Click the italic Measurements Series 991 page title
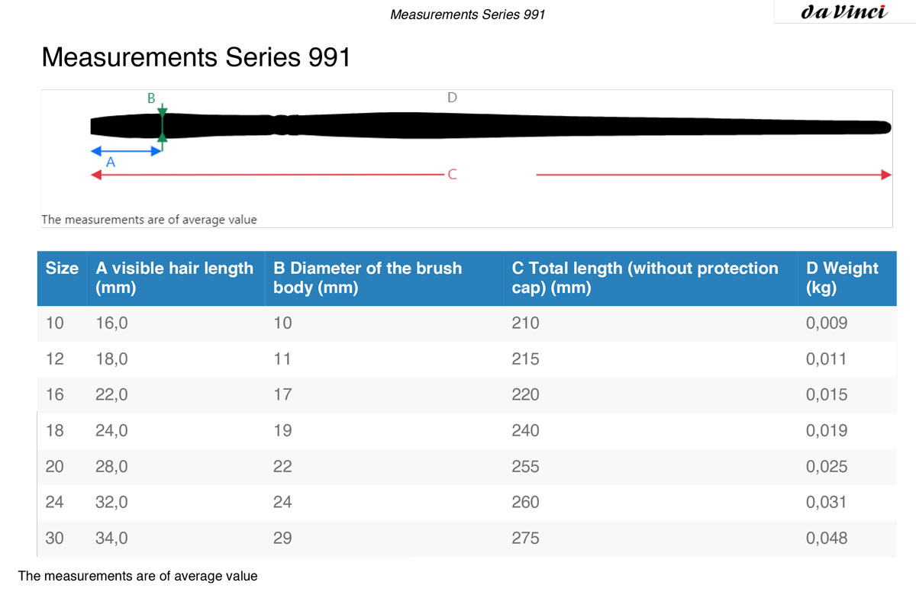 [467, 14]
